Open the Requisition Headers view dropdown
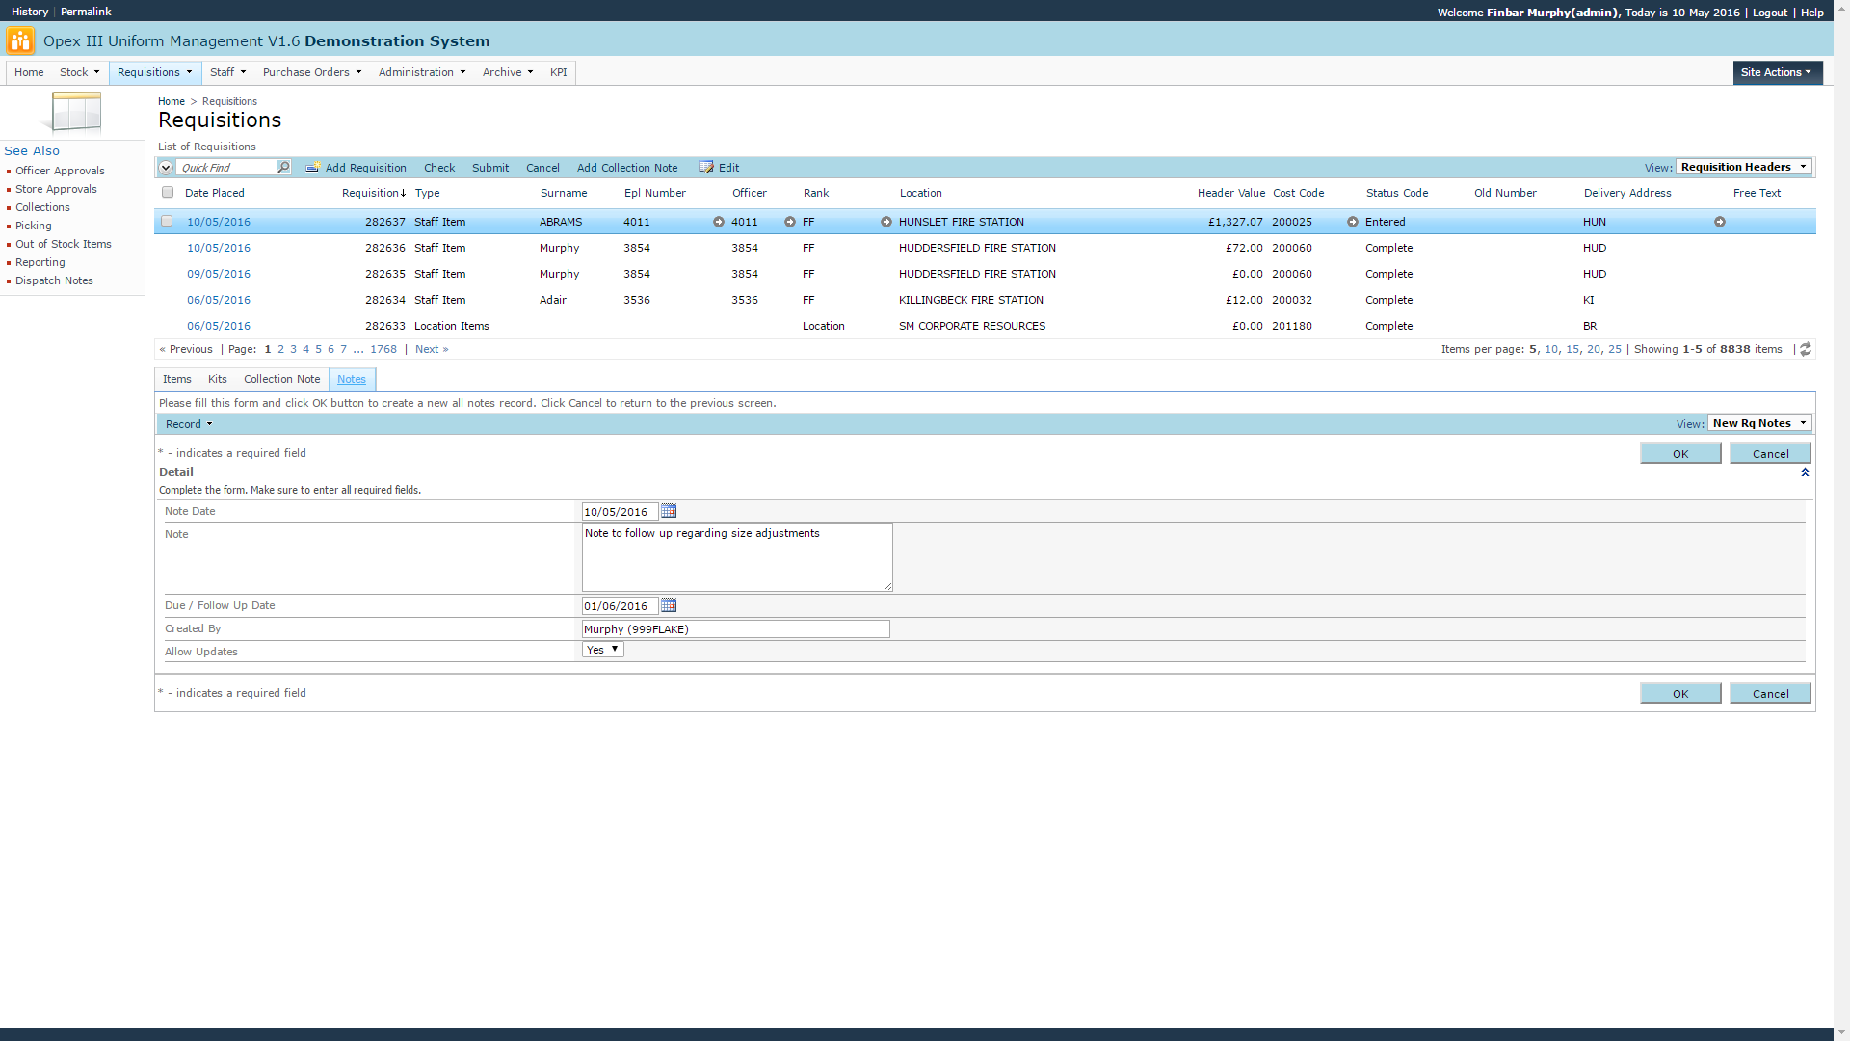Screen dimensions: 1850x1041 coord(1744,167)
